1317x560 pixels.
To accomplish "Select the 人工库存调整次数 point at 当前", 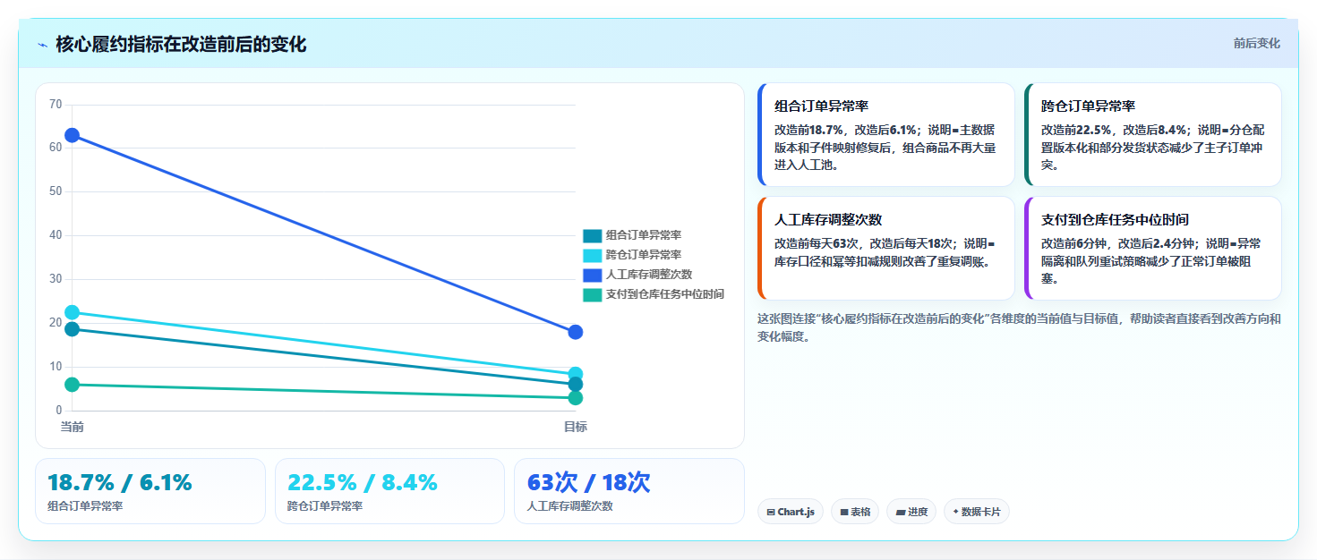I will tap(73, 135).
